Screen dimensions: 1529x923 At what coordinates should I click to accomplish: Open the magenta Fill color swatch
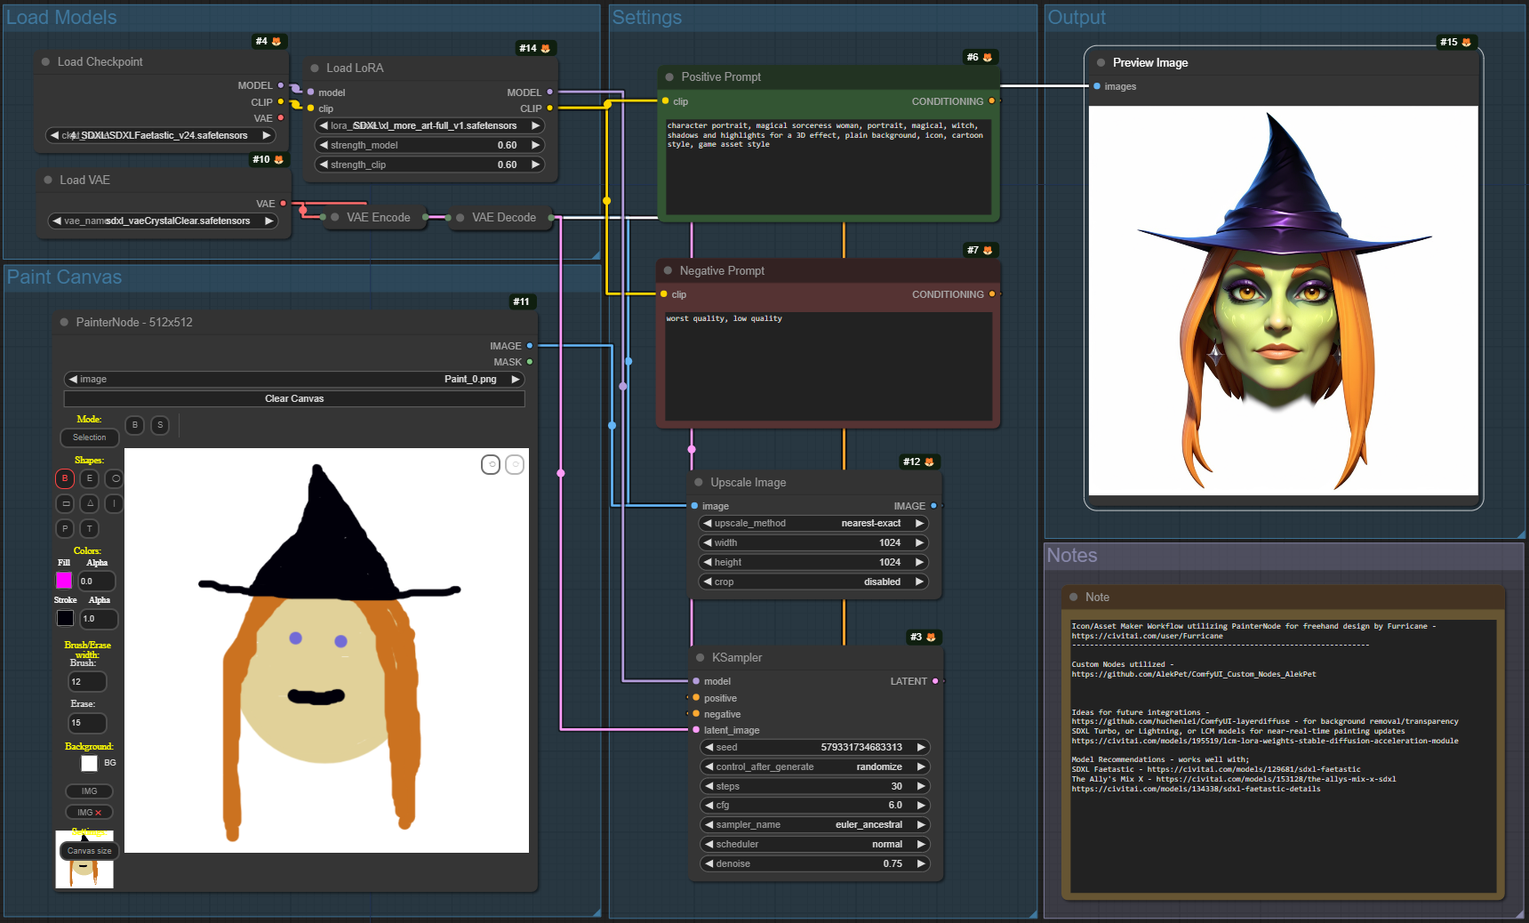tap(64, 581)
